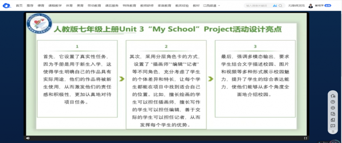This screenshot has width=342, height=143.
Task: Click the document icon in floating sidebar
Action: (x=333, y=120)
